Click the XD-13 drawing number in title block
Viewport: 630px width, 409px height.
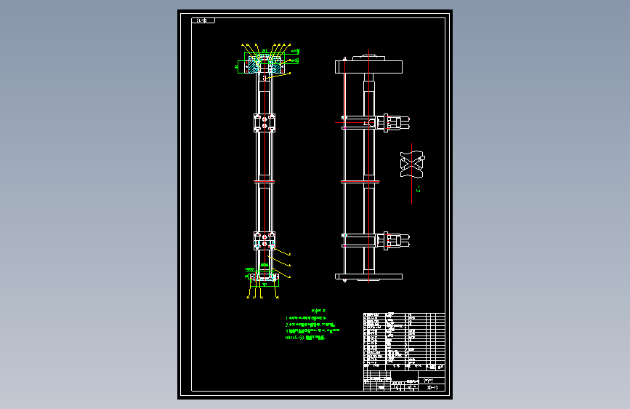coord(432,388)
